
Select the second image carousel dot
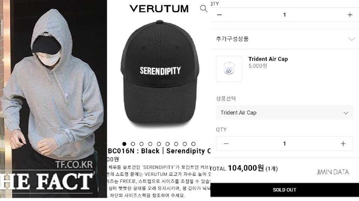(133, 144)
